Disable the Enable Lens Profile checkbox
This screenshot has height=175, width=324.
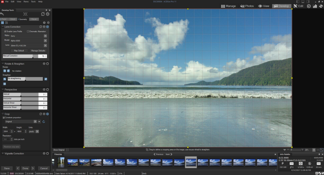5,31
